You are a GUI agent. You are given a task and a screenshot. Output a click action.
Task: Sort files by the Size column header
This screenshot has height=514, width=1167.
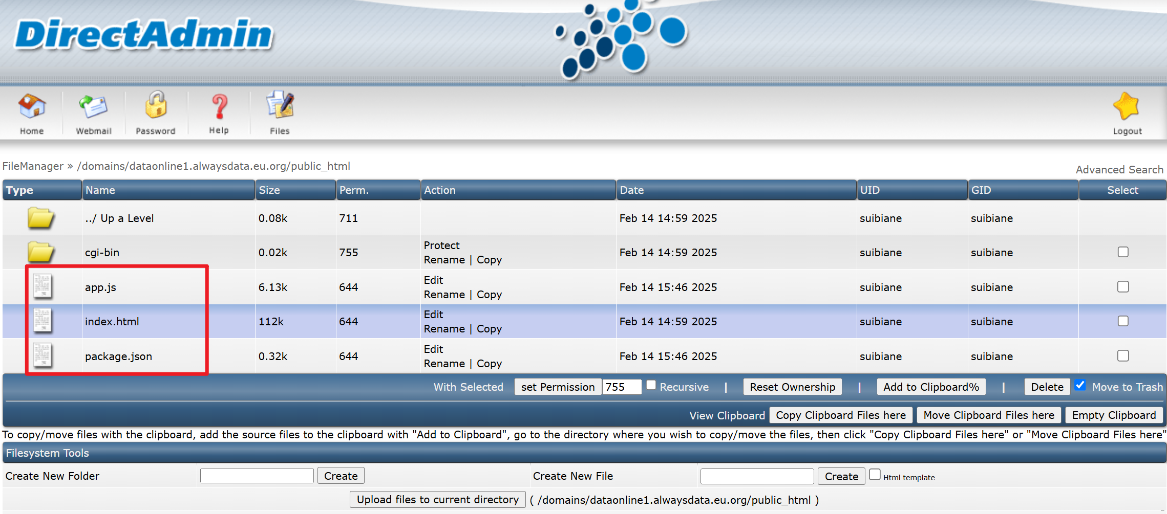269,190
